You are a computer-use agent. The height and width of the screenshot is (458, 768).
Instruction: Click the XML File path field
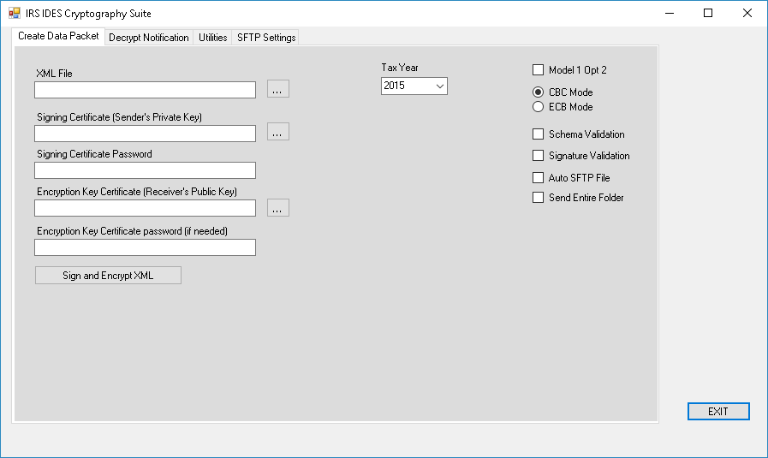[x=145, y=90]
